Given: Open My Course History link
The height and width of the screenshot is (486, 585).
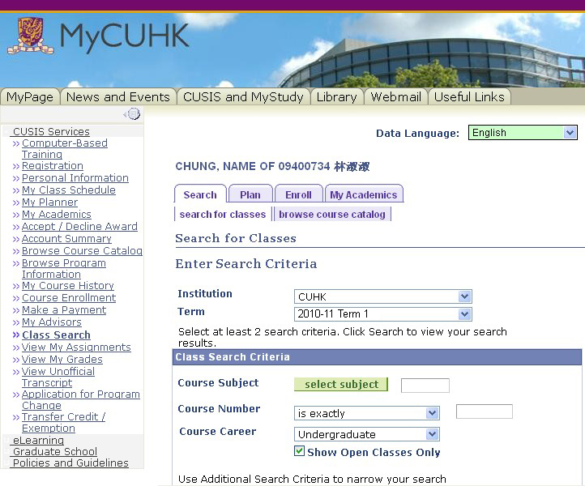Looking at the screenshot, I should 68,286.
